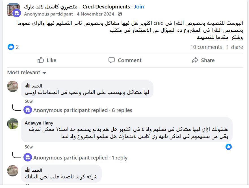Click the blue like reaction icon showing 2
249x188 pixels.
tap(11, 47)
